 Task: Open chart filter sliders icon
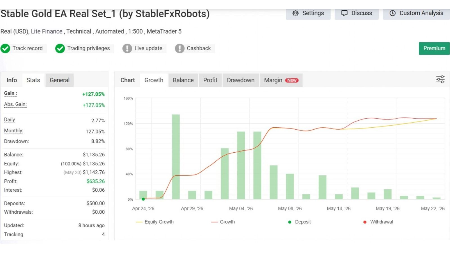click(440, 79)
